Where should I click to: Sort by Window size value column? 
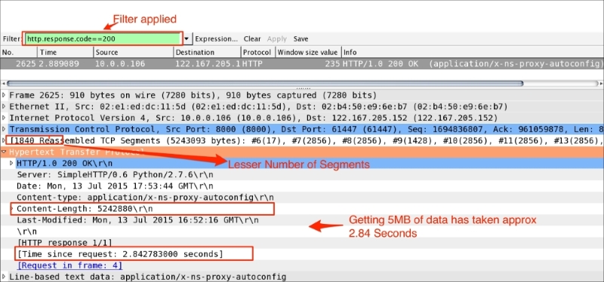pyautogui.click(x=308, y=52)
